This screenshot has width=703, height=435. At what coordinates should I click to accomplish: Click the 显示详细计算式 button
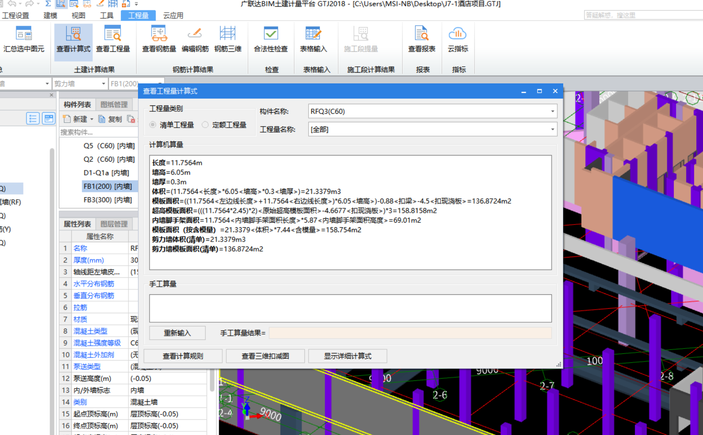347,356
